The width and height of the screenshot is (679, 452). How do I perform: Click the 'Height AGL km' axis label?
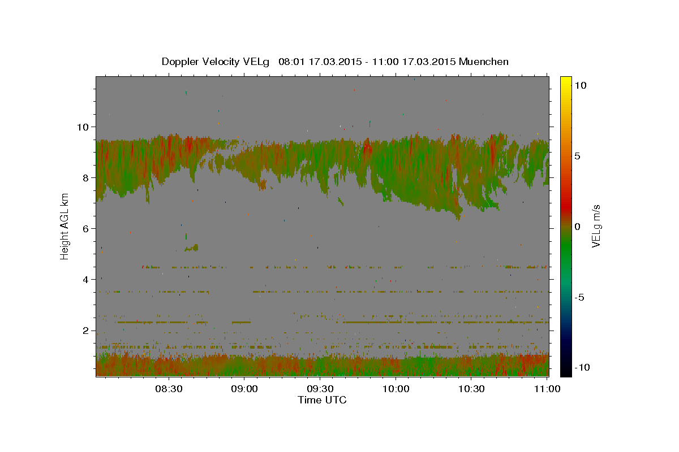[x=65, y=226]
